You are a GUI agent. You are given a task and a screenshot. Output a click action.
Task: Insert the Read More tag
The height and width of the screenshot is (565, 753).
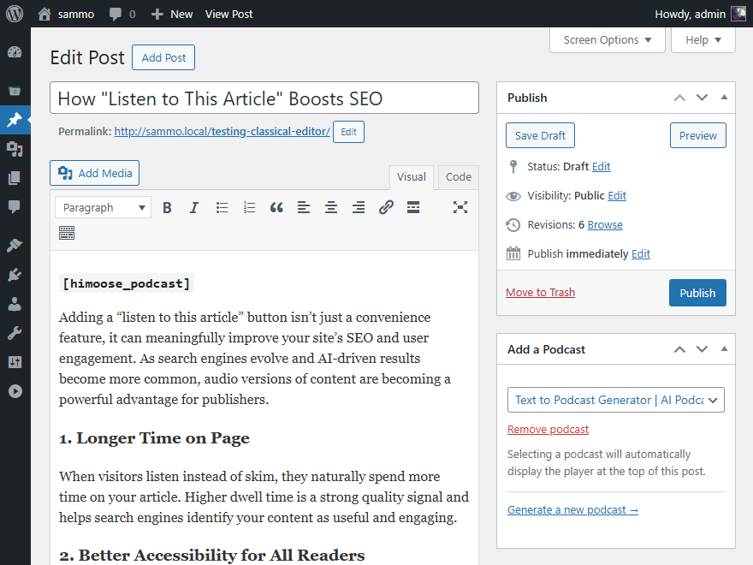[412, 207]
